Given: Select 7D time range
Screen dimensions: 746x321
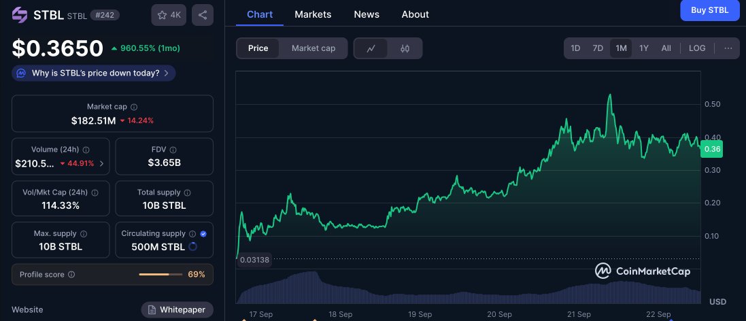Looking at the screenshot, I should pyautogui.click(x=598, y=48).
